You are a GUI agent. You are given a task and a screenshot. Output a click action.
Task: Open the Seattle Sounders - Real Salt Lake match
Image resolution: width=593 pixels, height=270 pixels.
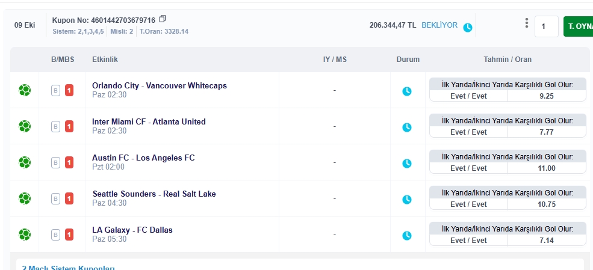click(154, 194)
